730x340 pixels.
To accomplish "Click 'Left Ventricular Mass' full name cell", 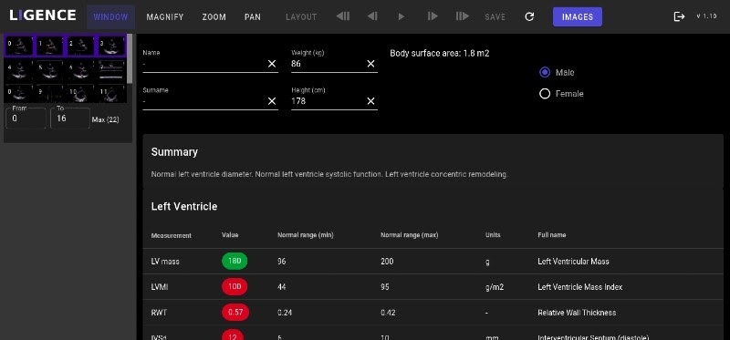I will pos(573,262).
